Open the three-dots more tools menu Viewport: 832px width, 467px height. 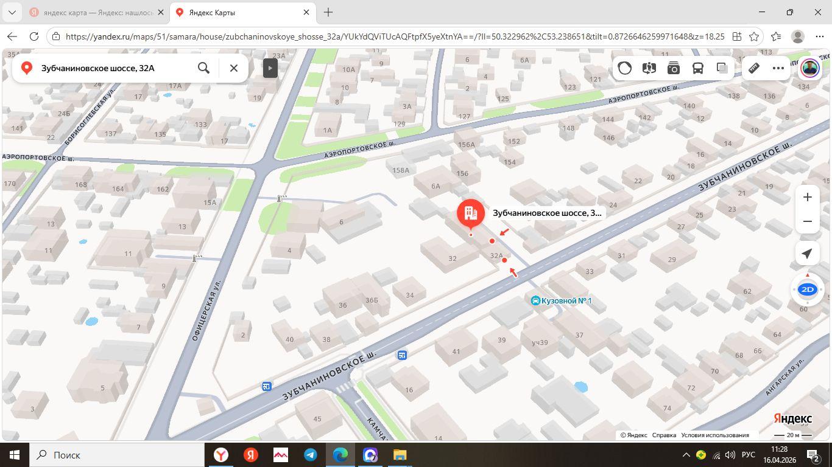[778, 68]
